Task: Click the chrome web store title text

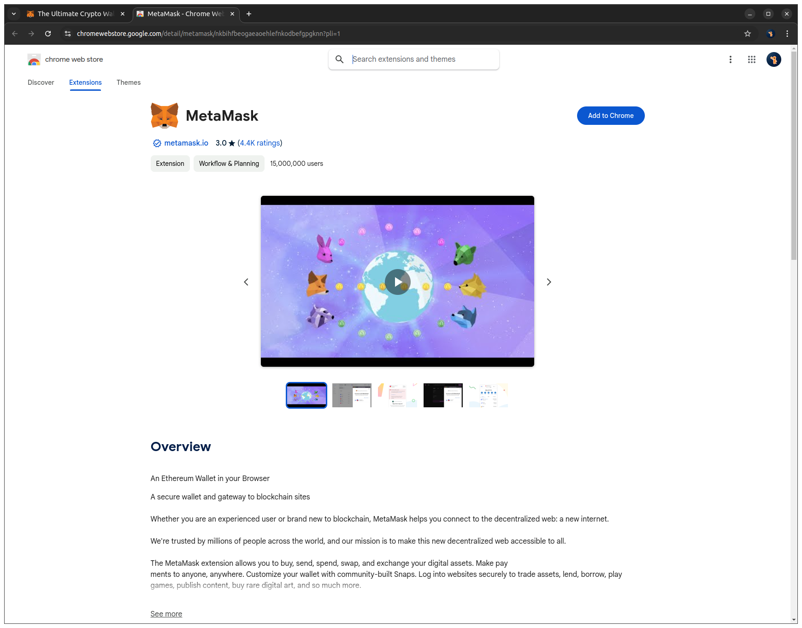Action: (74, 59)
